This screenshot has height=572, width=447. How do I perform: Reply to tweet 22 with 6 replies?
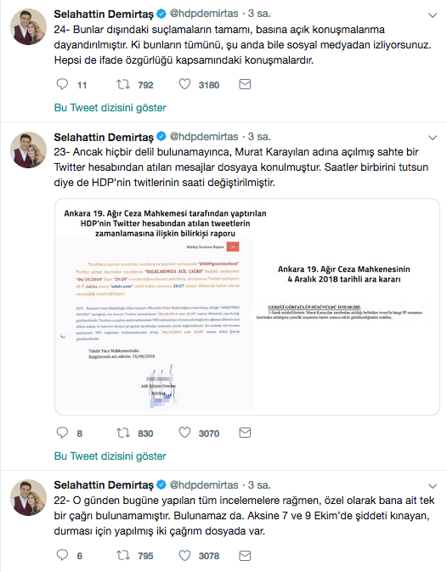point(62,555)
